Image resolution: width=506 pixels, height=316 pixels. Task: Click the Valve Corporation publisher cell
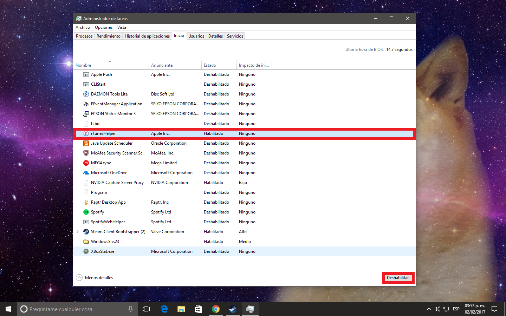point(168,232)
